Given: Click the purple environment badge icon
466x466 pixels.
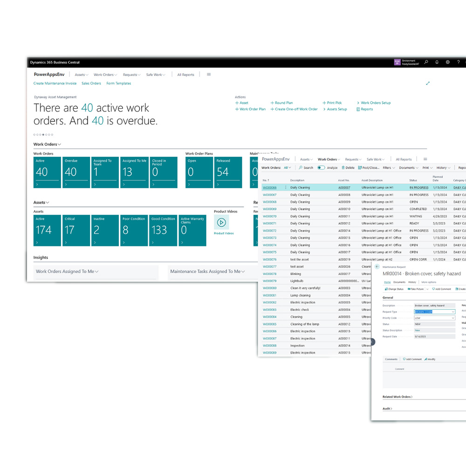Looking at the screenshot, I should [397, 62].
